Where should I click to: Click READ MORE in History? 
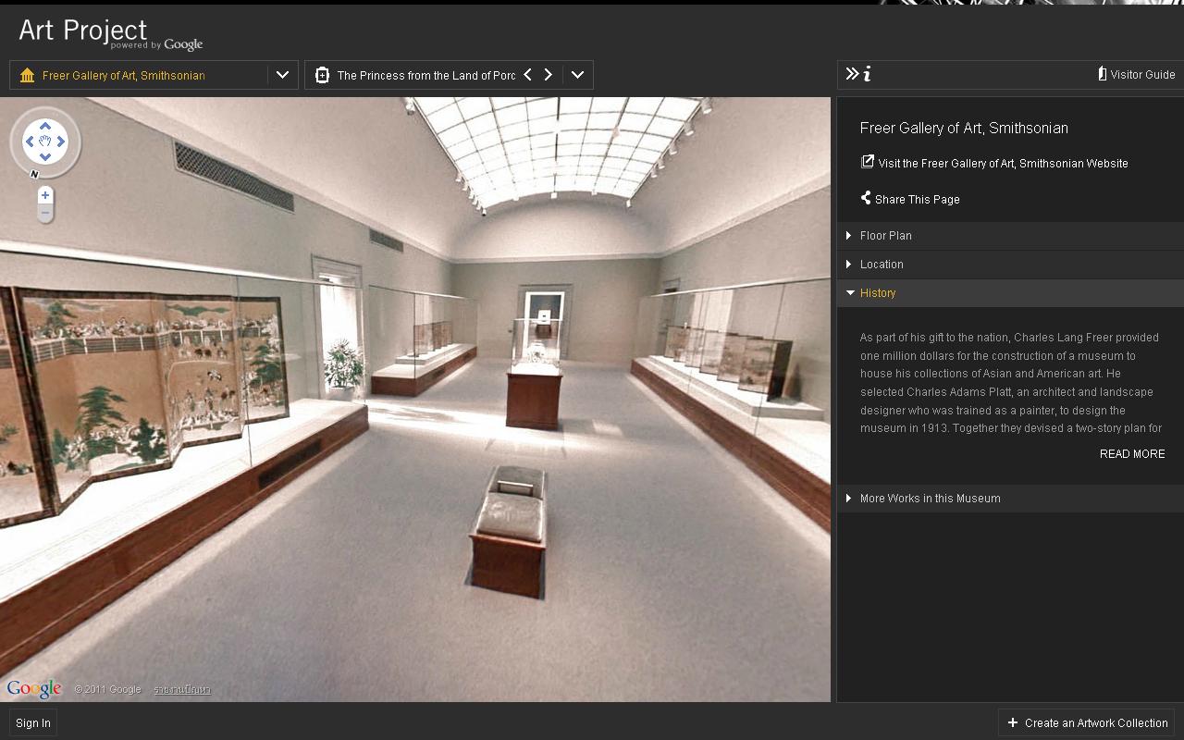1132,454
